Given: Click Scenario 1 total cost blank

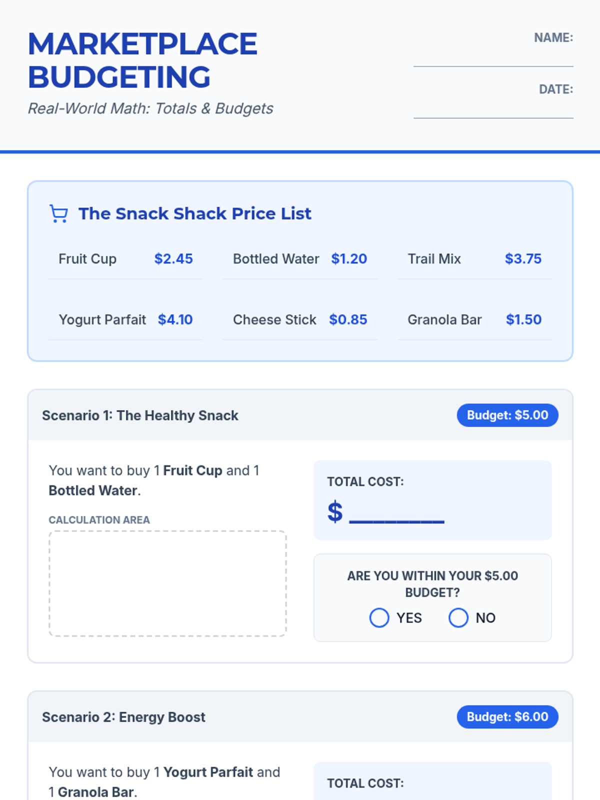Looking at the screenshot, I should point(396,514).
